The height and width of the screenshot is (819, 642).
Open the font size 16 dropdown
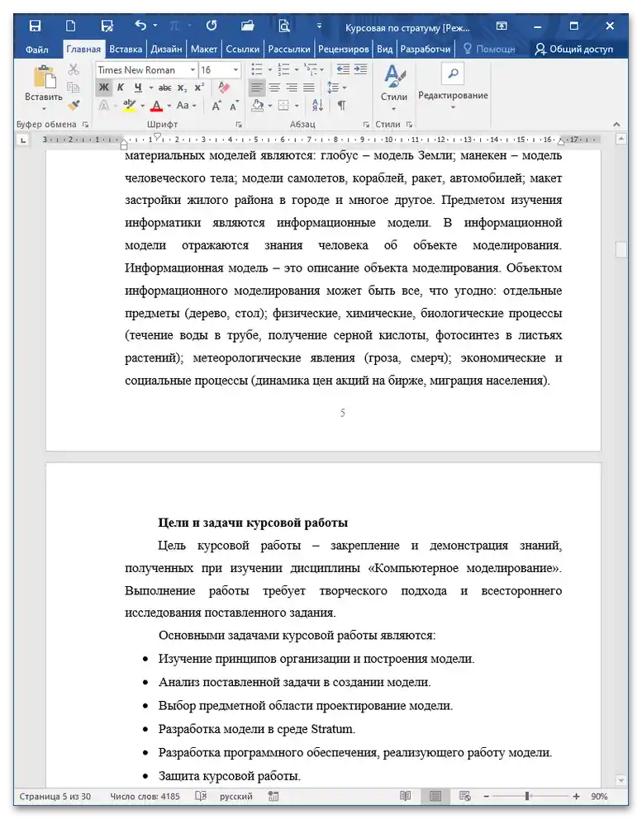tap(235, 69)
